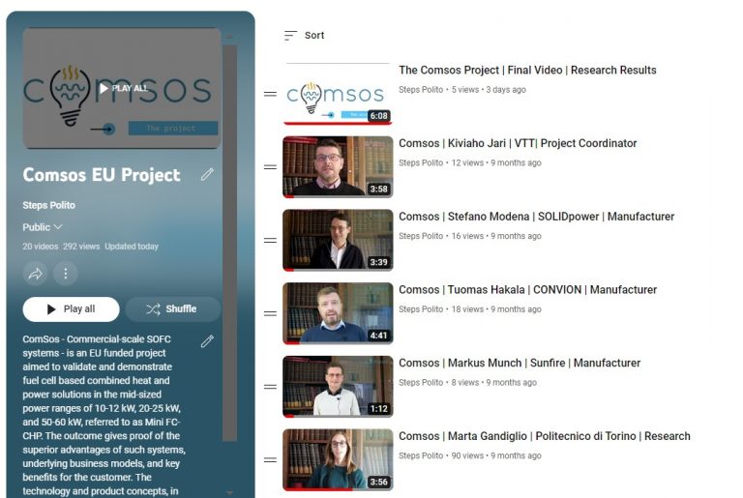The image size is (743, 498).
Task: Click reorder handle beside Tuomas Hakala video
Action: tap(270, 313)
